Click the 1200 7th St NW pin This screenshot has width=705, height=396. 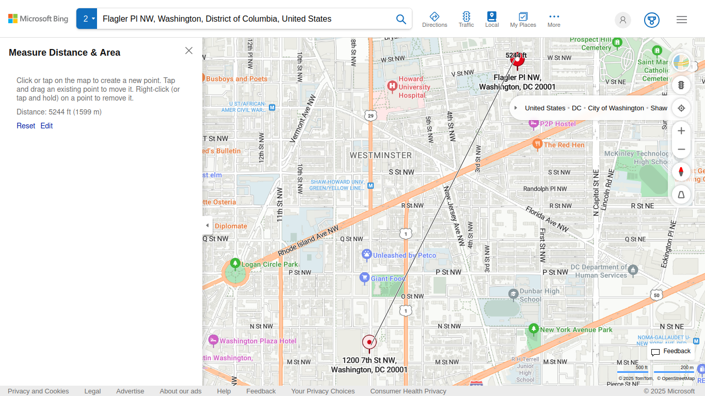(x=369, y=343)
